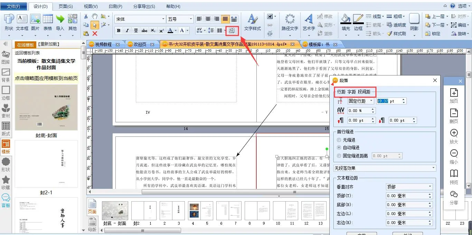The height and width of the screenshot is (235, 472).
Task: Open the 固定行距 line spacing dropdown
Action: click(x=361, y=101)
